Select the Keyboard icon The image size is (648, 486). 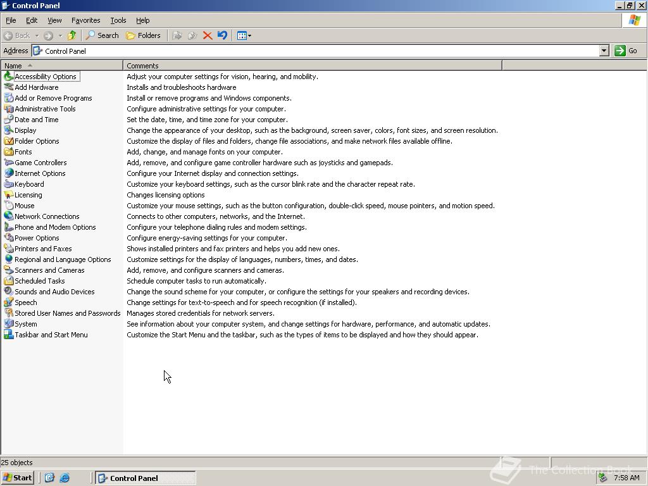(x=8, y=184)
